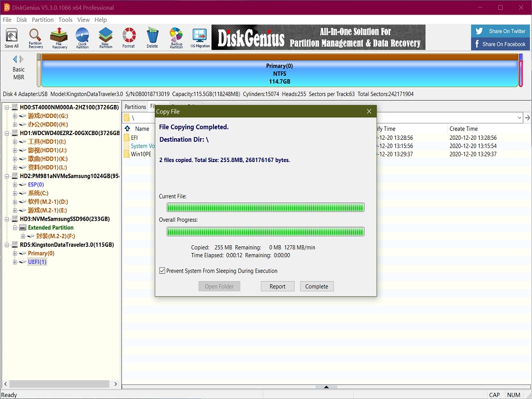Expand the 办公(HDD0)(H:) partition node
Screen dimensions: 532x399
[15, 124]
